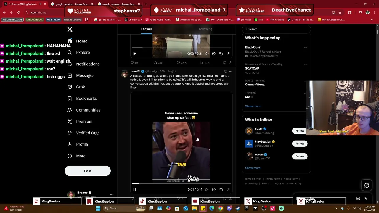Bookmark the upper video post

click(224, 62)
